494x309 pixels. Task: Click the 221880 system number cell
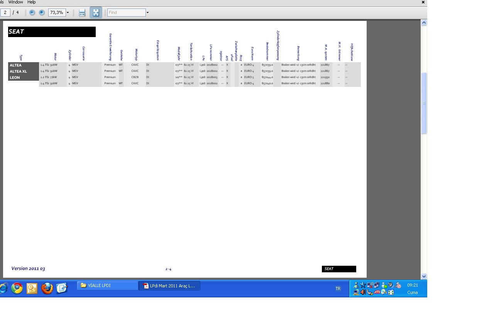[325, 83]
